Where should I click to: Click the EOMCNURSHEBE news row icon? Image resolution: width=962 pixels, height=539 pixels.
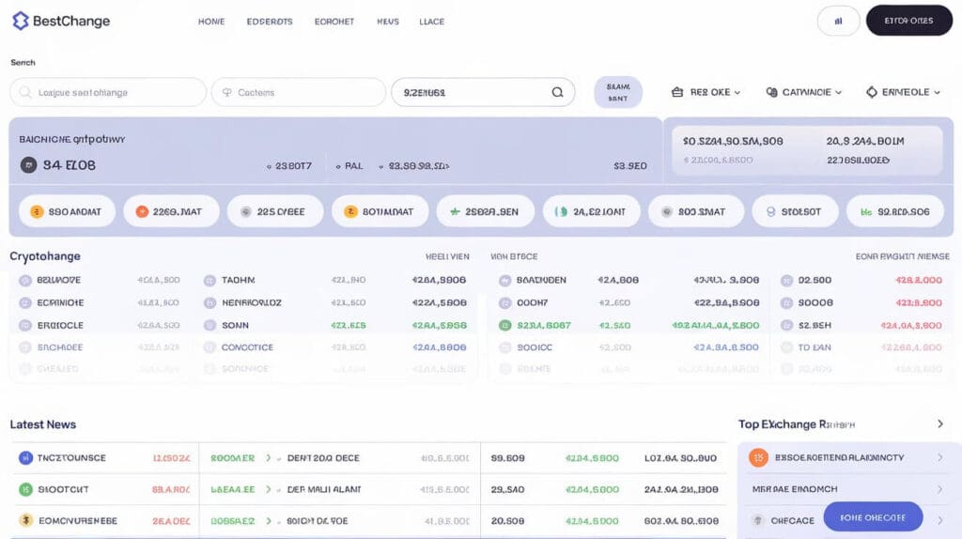[25, 520]
